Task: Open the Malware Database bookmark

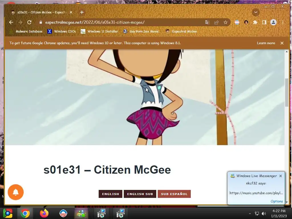Action: coord(26,31)
